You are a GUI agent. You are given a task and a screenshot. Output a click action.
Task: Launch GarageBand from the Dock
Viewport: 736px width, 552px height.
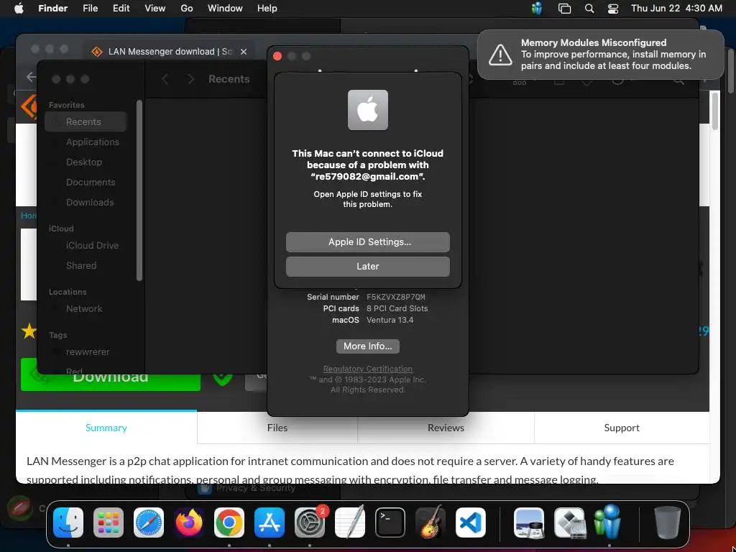coord(431,523)
